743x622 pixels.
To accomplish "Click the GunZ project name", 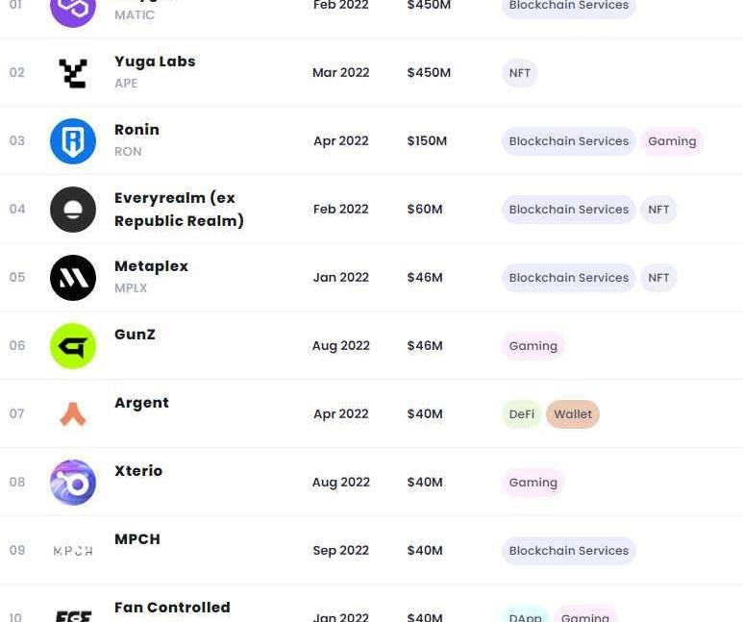I will pyautogui.click(x=135, y=335).
